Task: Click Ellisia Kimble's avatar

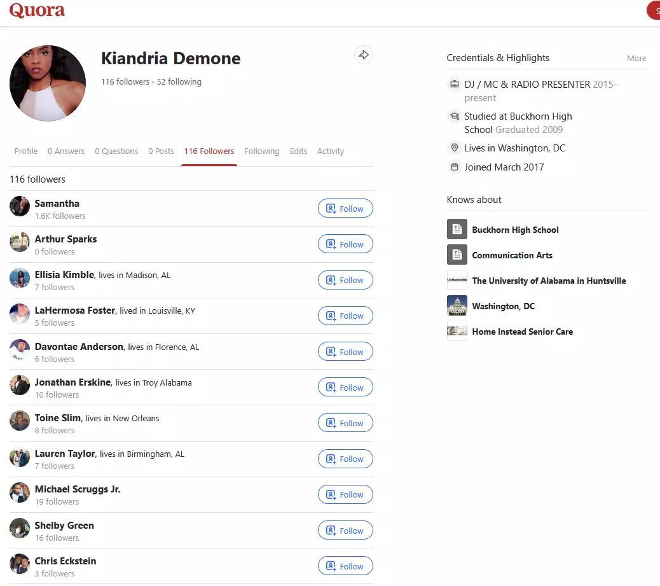Action: click(x=20, y=278)
